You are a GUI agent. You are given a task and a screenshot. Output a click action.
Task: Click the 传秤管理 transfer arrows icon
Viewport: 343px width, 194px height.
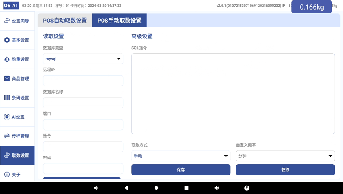7,136
